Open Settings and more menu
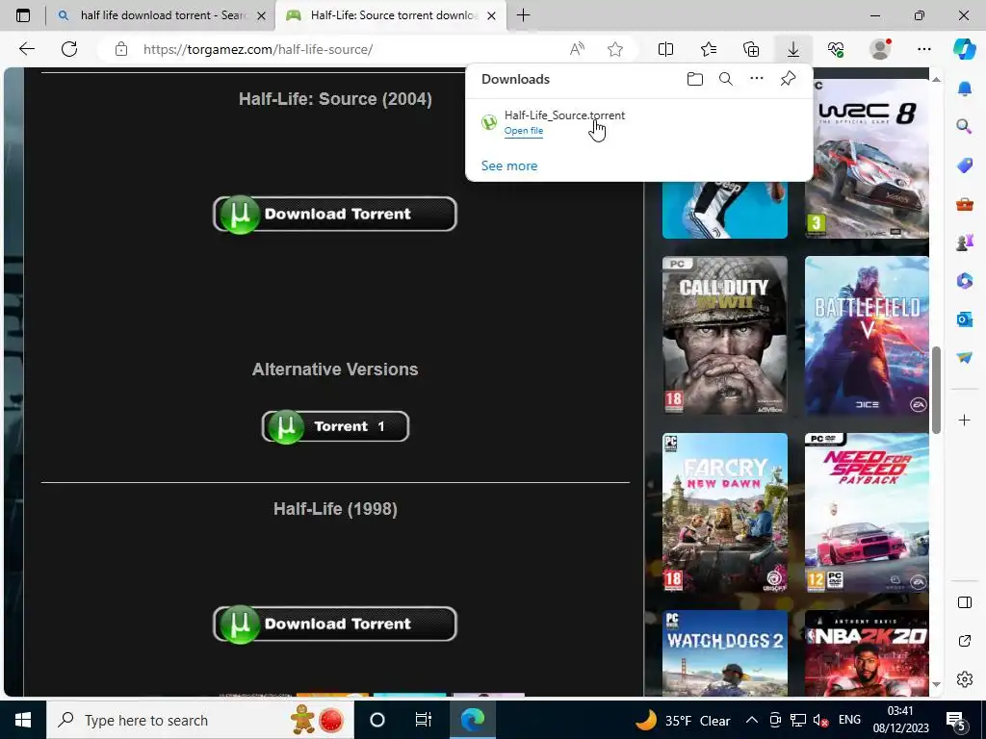 923,49
